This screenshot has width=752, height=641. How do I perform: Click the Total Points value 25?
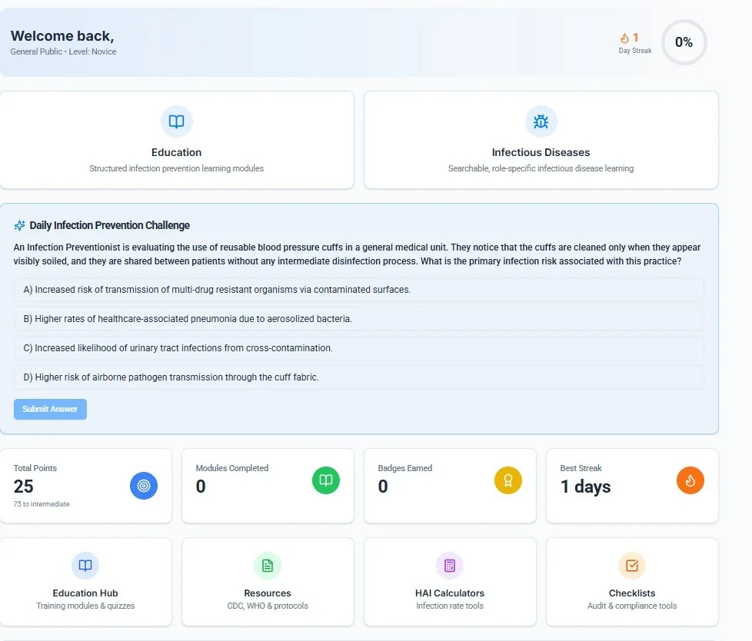coord(24,487)
